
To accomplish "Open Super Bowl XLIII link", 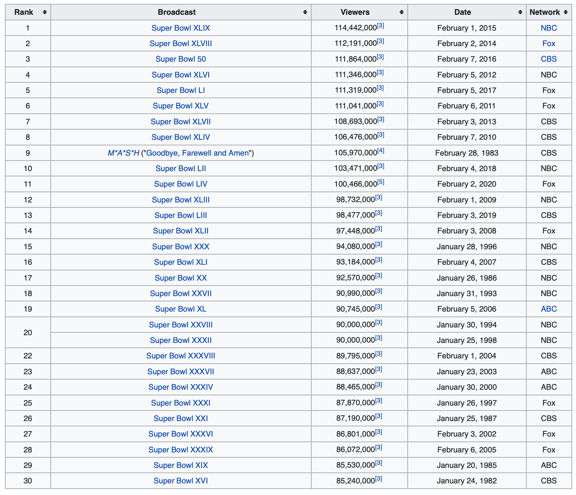I will [x=181, y=200].
